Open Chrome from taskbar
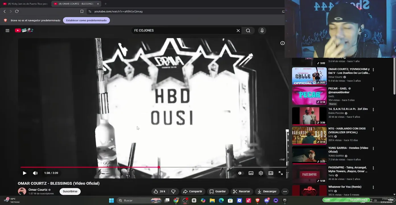396x205 pixels. tap(176, 200)
